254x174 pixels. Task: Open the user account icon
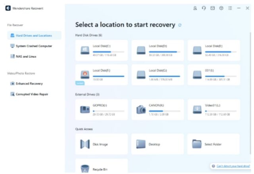point(195,8)
